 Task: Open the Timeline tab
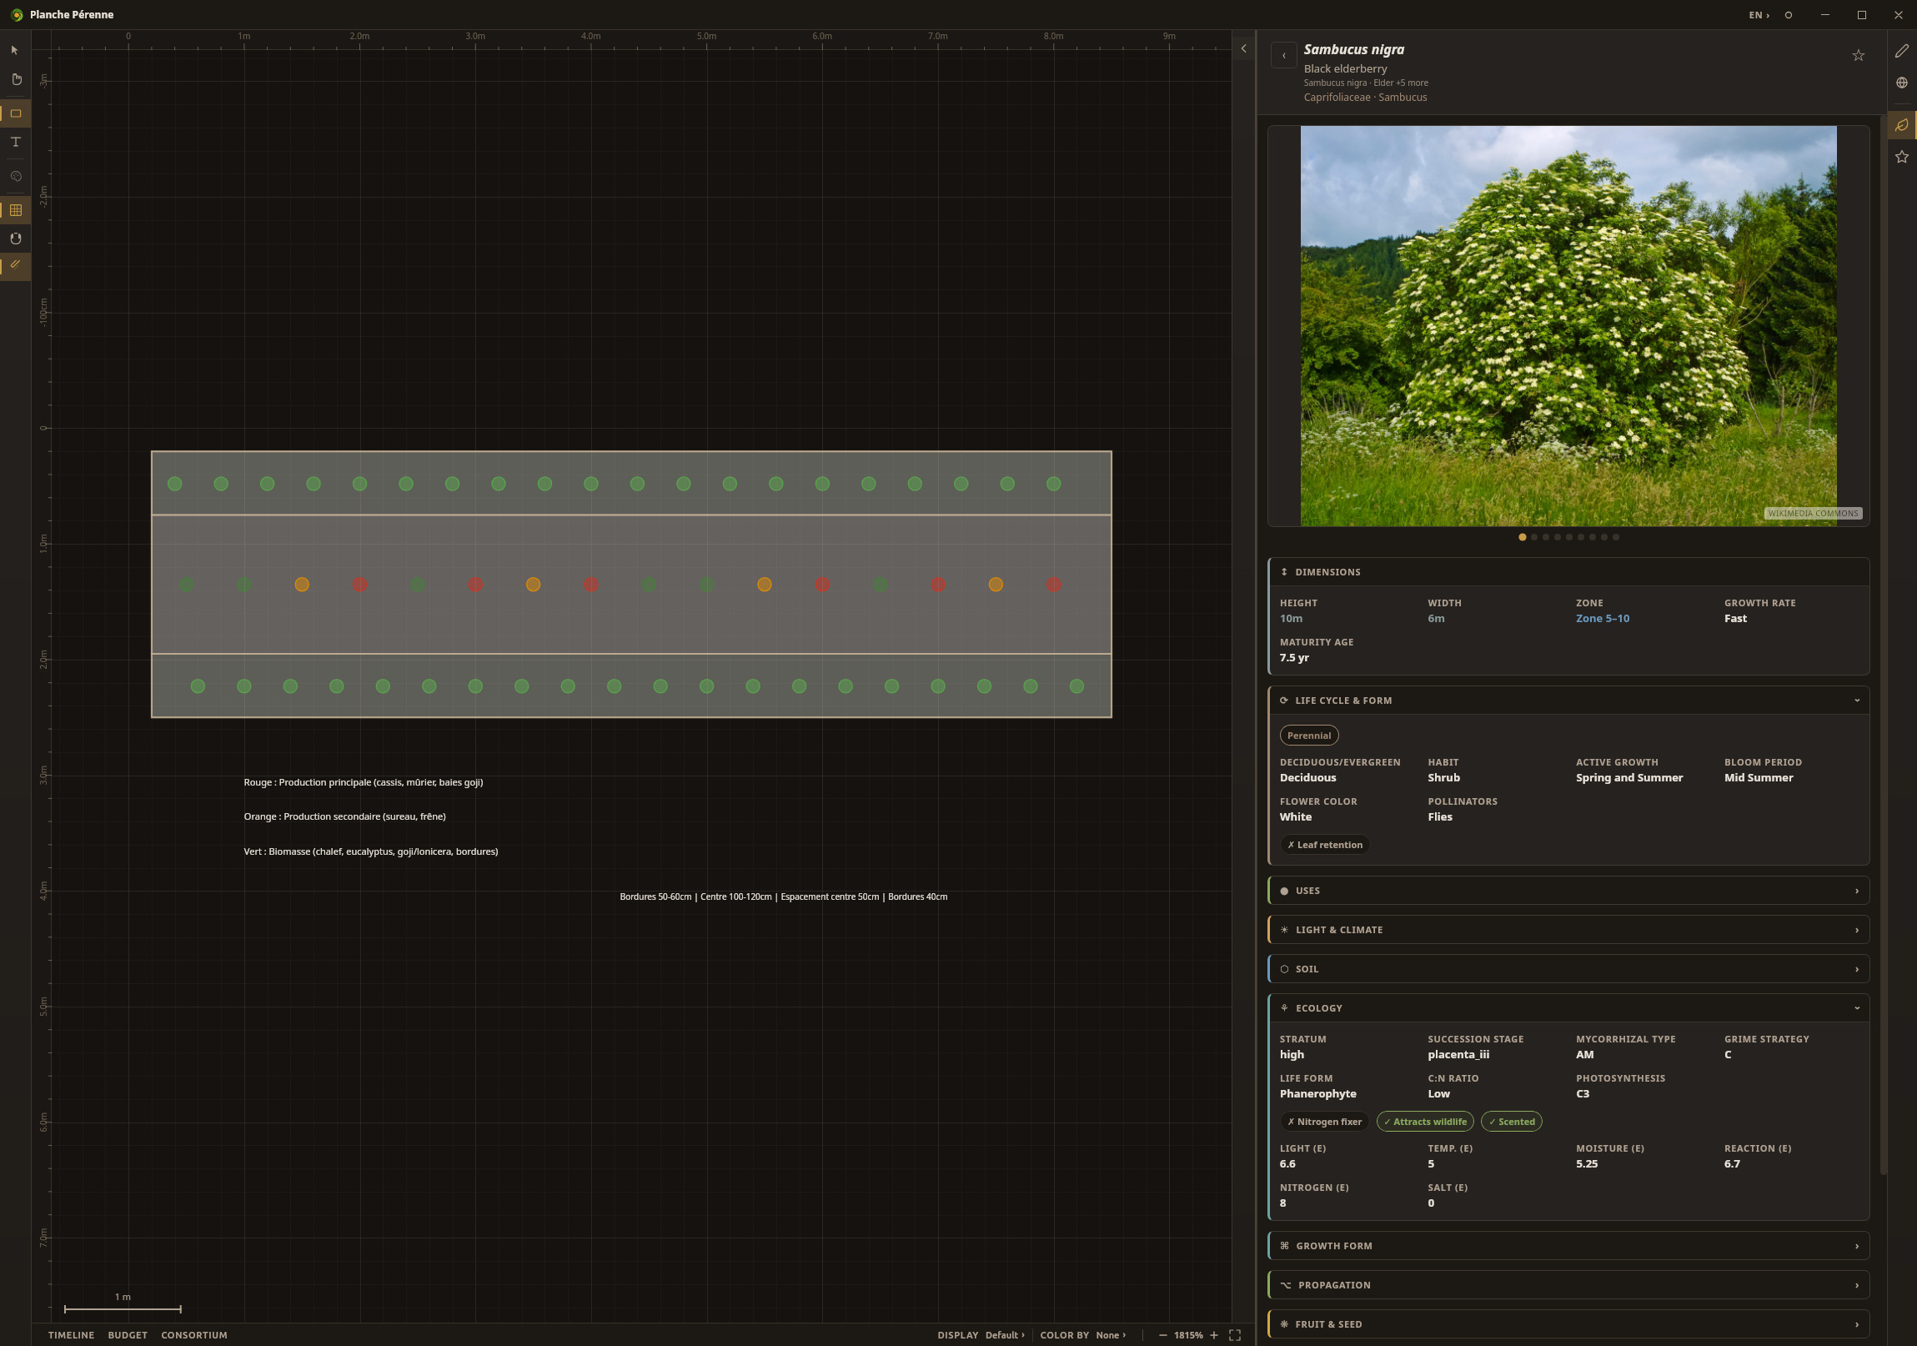pyautogui.click(x=71, y=1335)
